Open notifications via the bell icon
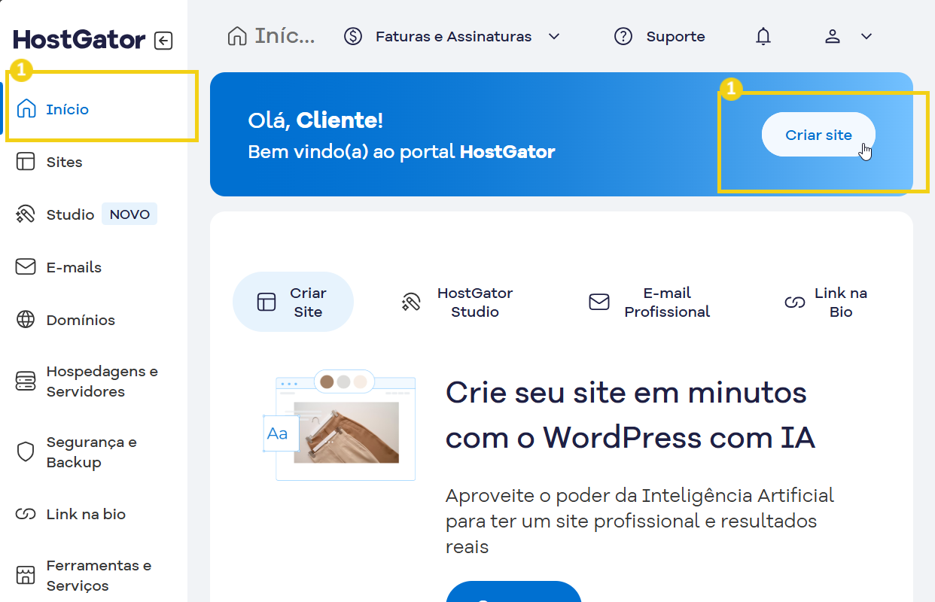This screenshot has height=602, width=935. coord(763,36)
